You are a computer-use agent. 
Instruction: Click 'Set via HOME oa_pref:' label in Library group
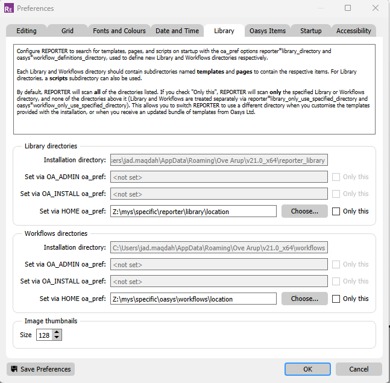72,211
